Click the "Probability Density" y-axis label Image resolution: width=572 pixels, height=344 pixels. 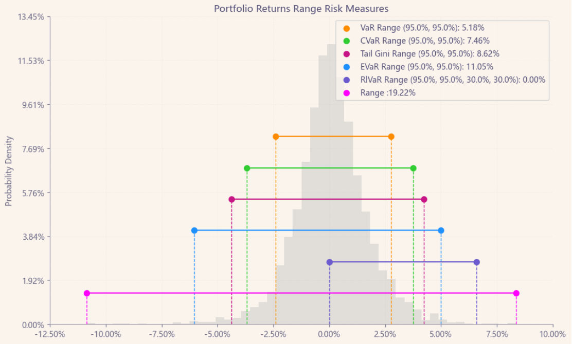pyautogui.click(x=8, y=171)
